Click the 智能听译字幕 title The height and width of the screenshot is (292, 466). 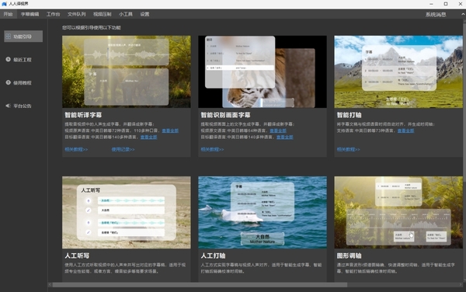[x=83, y=115]
